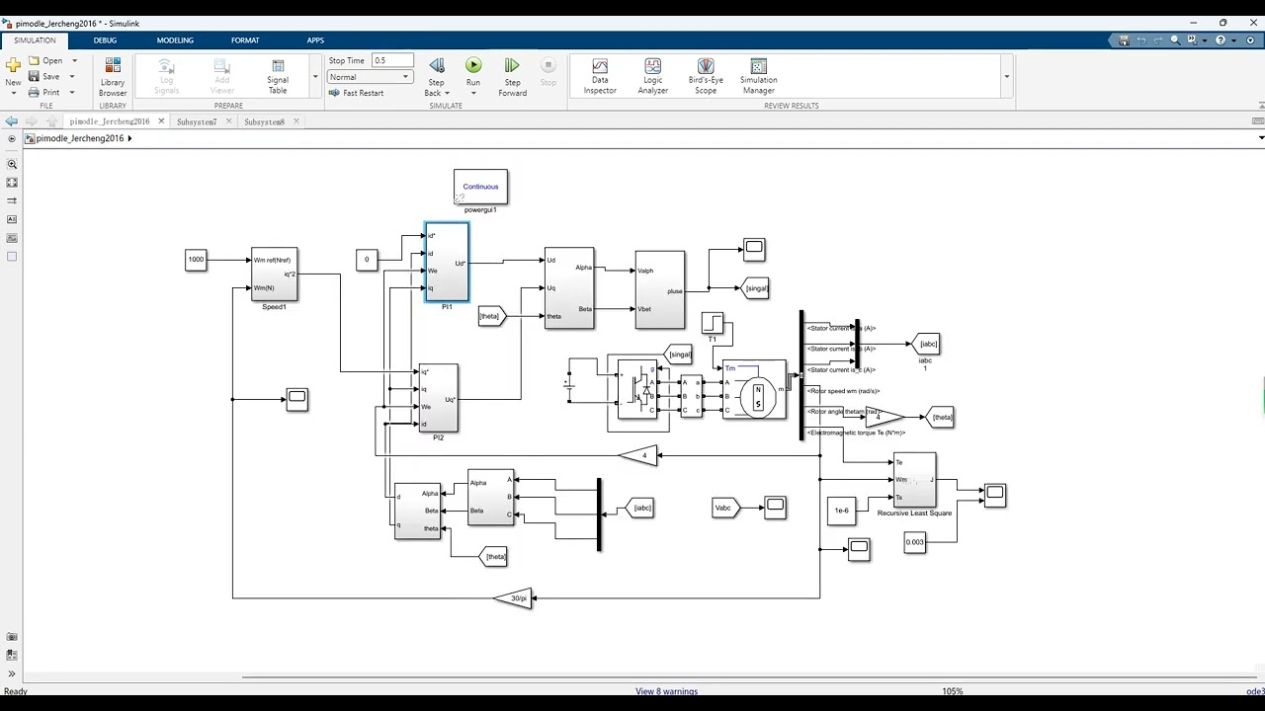Viewport: 1265px width, 711px height.
Task: Close the Subsystem7 tab
Action: (x=228, y=121)
